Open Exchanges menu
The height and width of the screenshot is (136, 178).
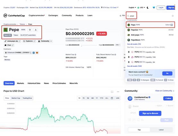(x=53, y=15)
